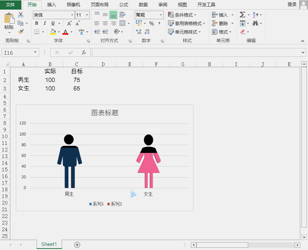Toggle bottom vertical alignment (highlighted)
The height and width of the screenshot is (250, 308).
(113, 15)
